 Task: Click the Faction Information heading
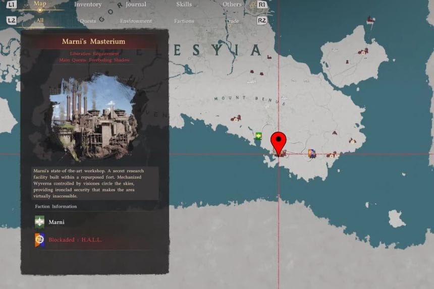click(x=56, y=207)
